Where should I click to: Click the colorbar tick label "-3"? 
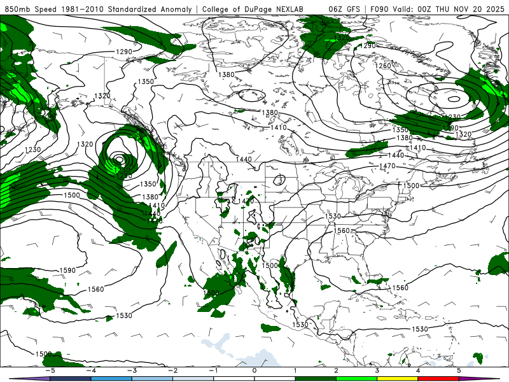(x=132, y=371)
